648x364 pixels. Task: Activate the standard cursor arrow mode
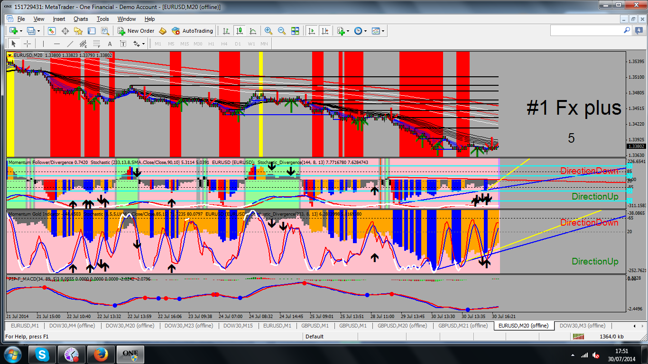coord(14,44)
